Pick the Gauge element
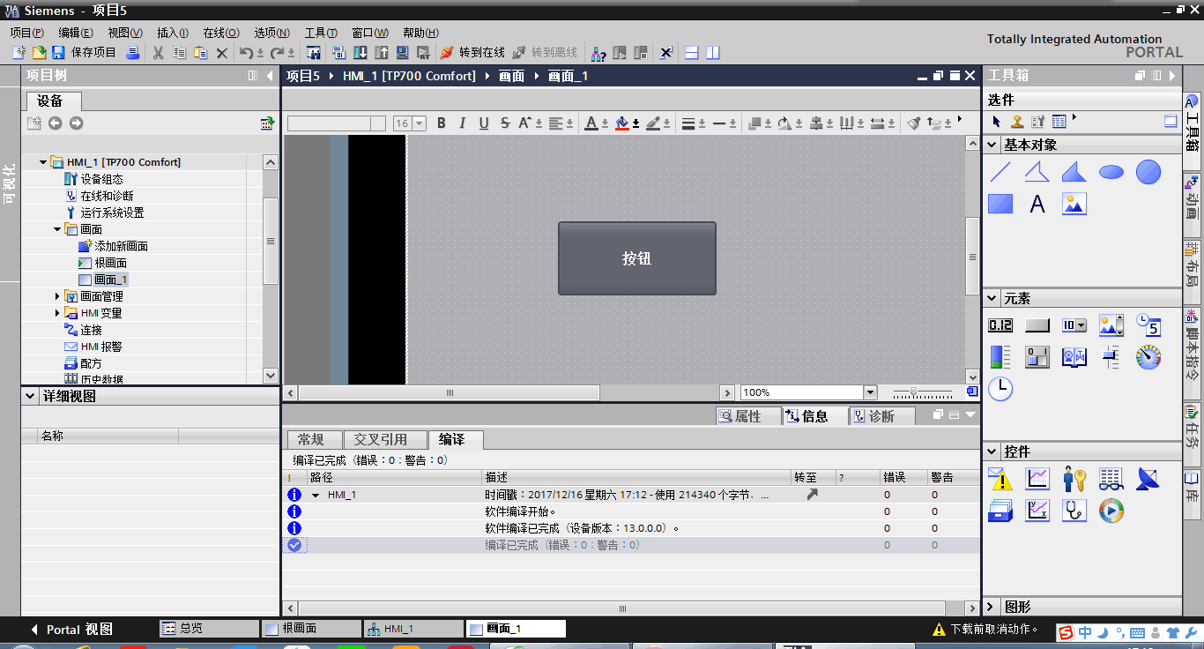Viewport: 1204px width, 649px height. point(1148,357)
